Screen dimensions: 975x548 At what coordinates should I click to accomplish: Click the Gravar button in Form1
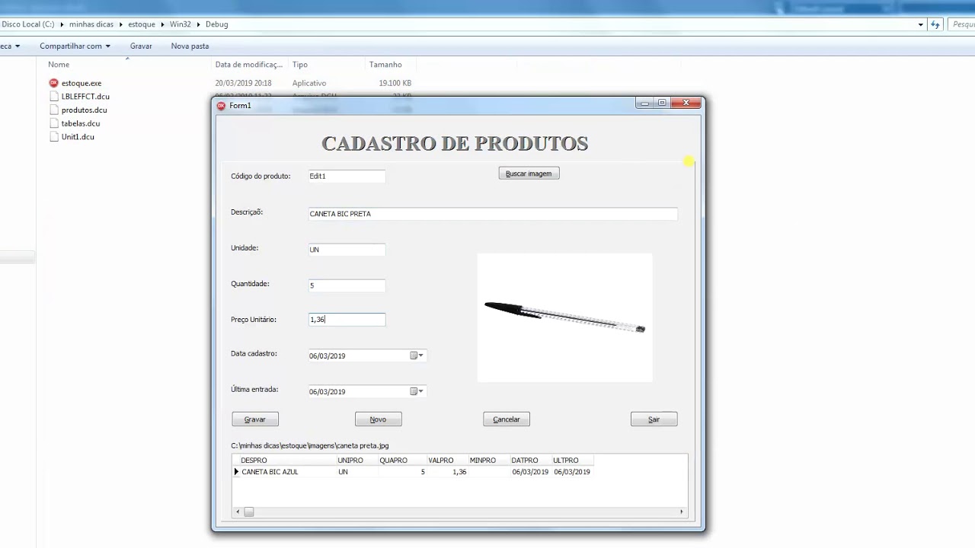[255, 419]
